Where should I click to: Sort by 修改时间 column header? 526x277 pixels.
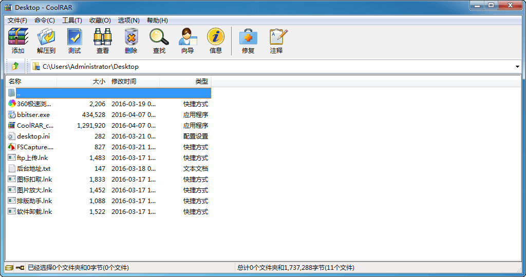point(134,82)
